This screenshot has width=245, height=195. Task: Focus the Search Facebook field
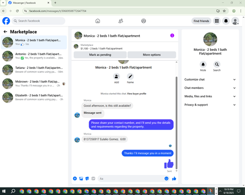point(38,21)
